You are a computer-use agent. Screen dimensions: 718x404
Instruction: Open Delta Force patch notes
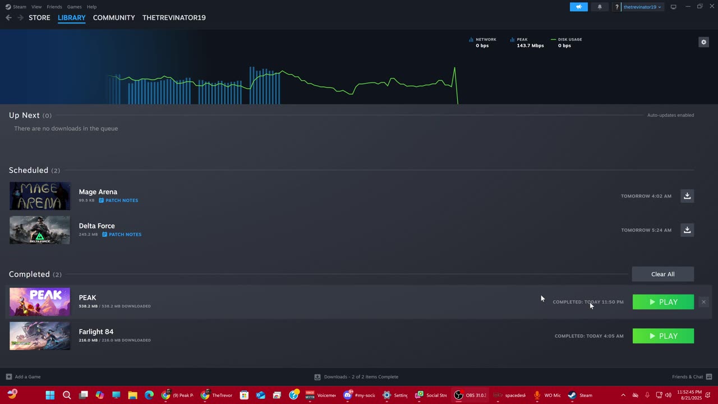click(x=122, y=235)
